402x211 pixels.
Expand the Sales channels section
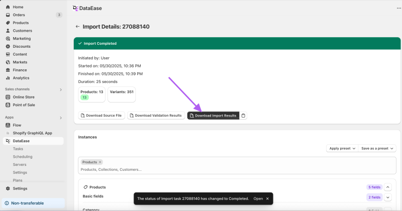pyautogui.click(x=61, y=89)
